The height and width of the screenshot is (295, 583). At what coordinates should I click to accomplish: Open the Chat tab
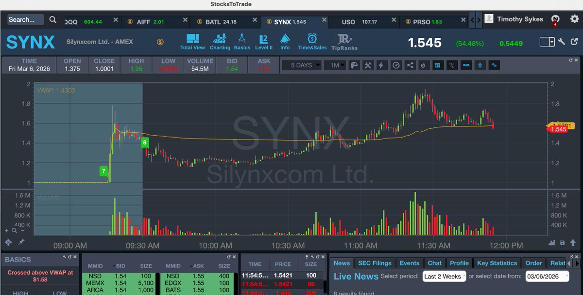point(435,263)
